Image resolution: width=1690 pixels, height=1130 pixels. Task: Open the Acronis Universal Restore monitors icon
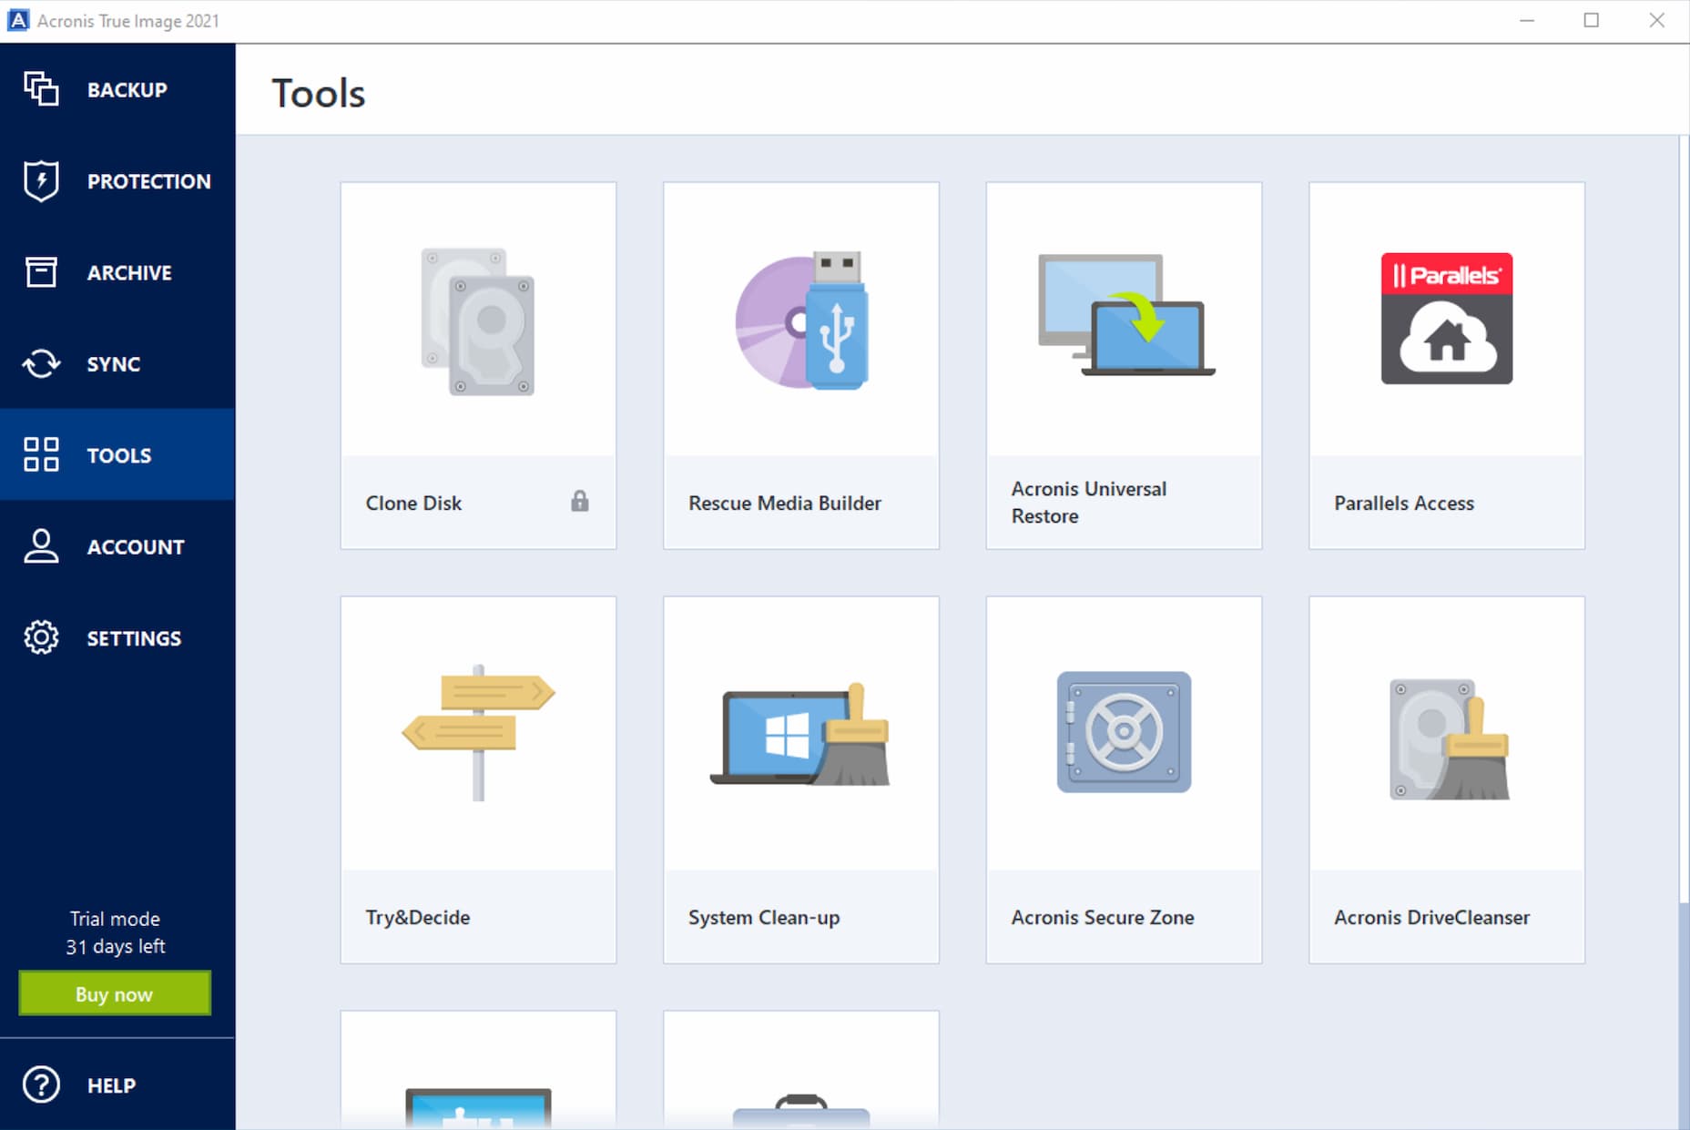(1125, 315)
